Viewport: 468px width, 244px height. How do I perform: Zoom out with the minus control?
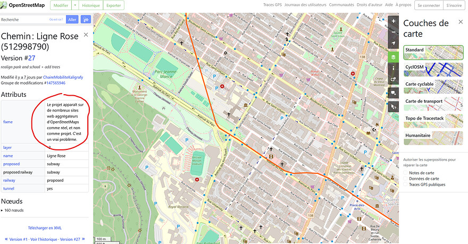pyautogui.click(x=394, y=32)
